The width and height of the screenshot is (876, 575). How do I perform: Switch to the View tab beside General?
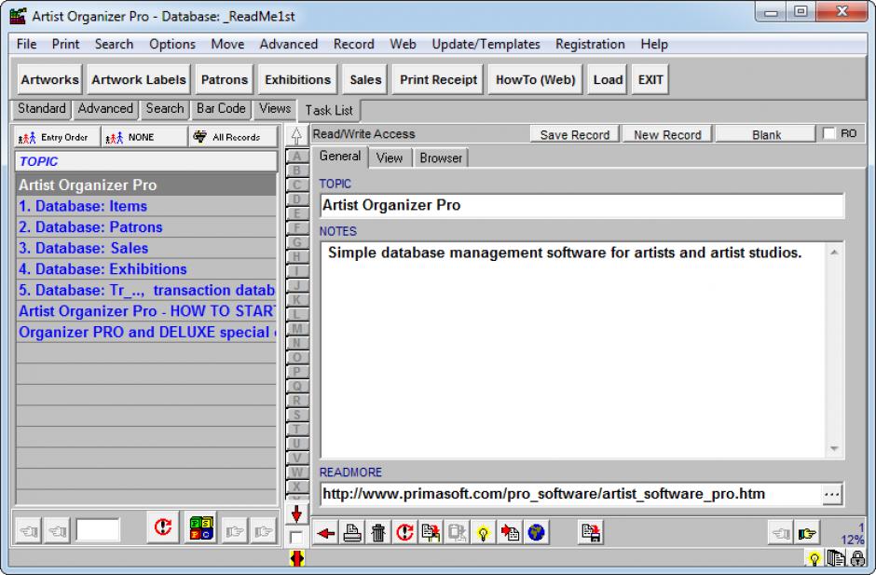tap(389, 158)
